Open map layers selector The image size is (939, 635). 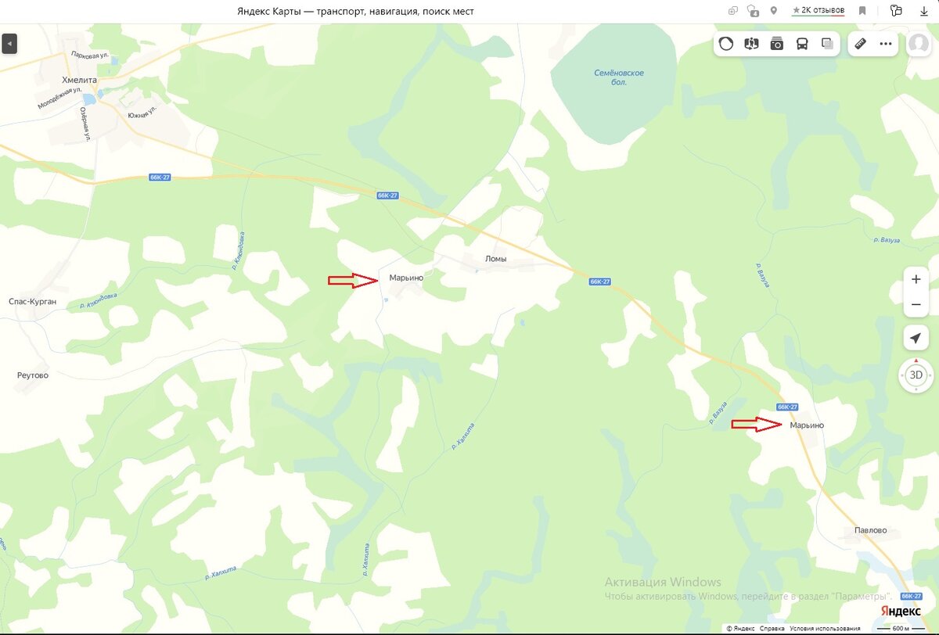tap(827, 44)
